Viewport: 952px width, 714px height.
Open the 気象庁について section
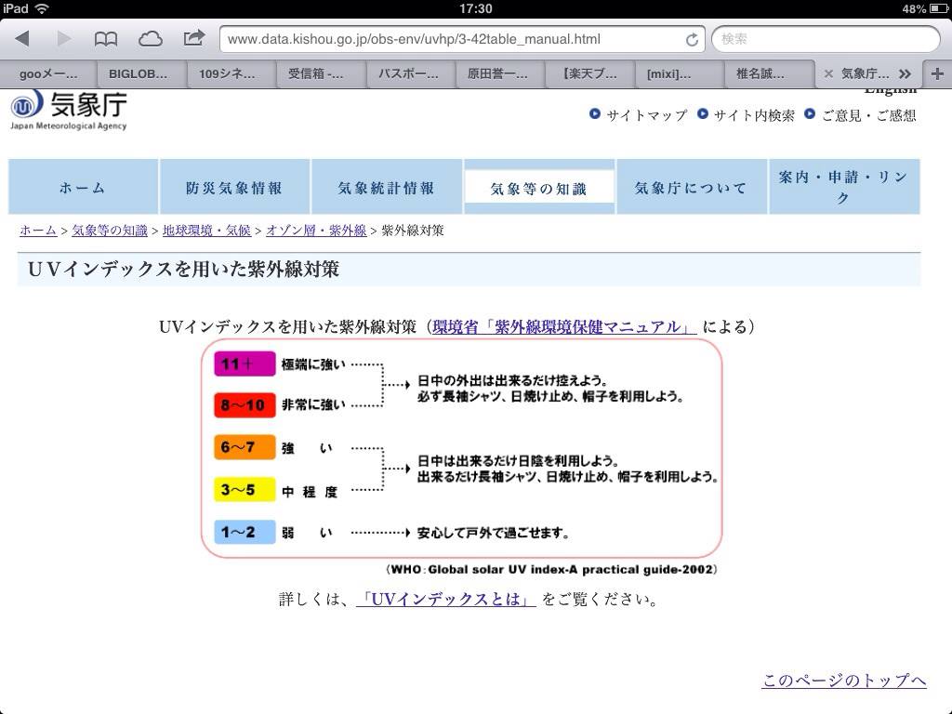tap(692, 186)
